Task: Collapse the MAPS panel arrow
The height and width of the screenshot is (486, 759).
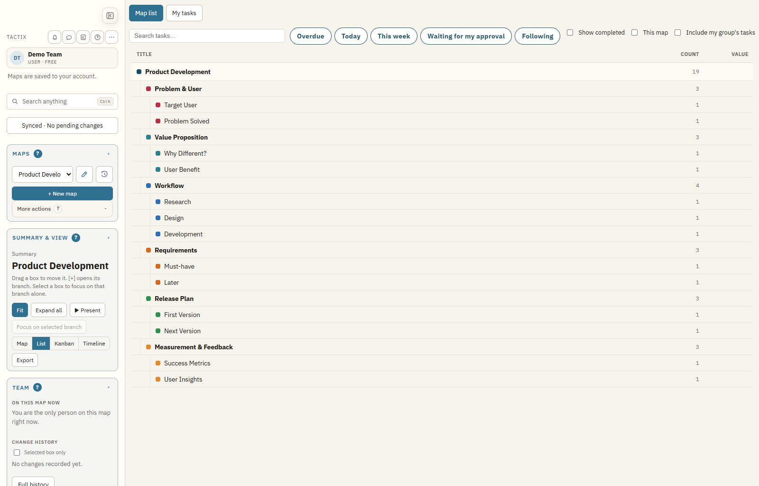Action: pos(108,154)
